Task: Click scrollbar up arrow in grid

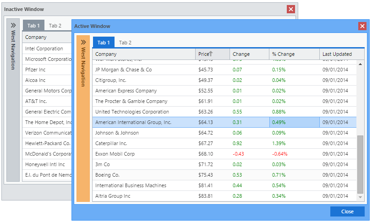Action: click(x=360, y=64)
